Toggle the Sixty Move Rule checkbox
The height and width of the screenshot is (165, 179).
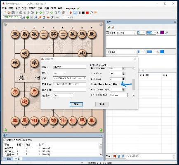point(111,84)
